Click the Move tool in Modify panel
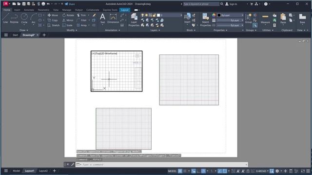The height and width of the screenshot is (175, 312). point(53,15)
